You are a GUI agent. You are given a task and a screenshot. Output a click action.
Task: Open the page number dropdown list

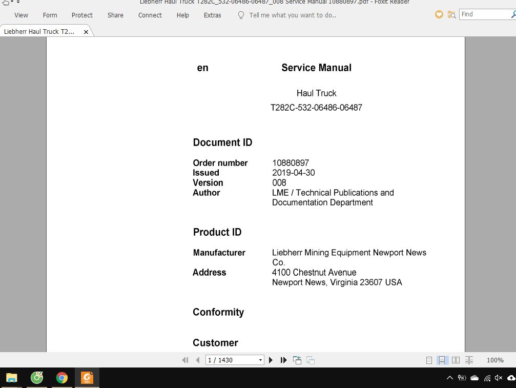coord(260,360)
